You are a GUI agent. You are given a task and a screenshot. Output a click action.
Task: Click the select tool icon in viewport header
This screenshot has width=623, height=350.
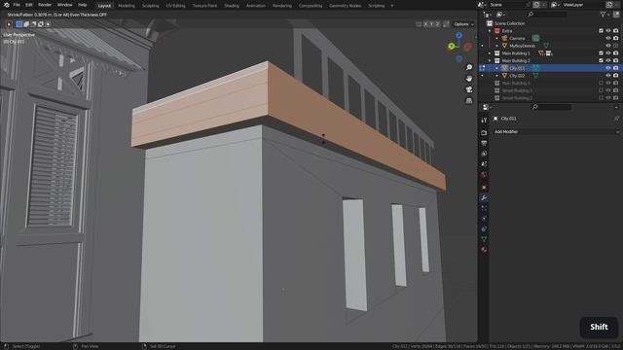[x=9, y=24]
